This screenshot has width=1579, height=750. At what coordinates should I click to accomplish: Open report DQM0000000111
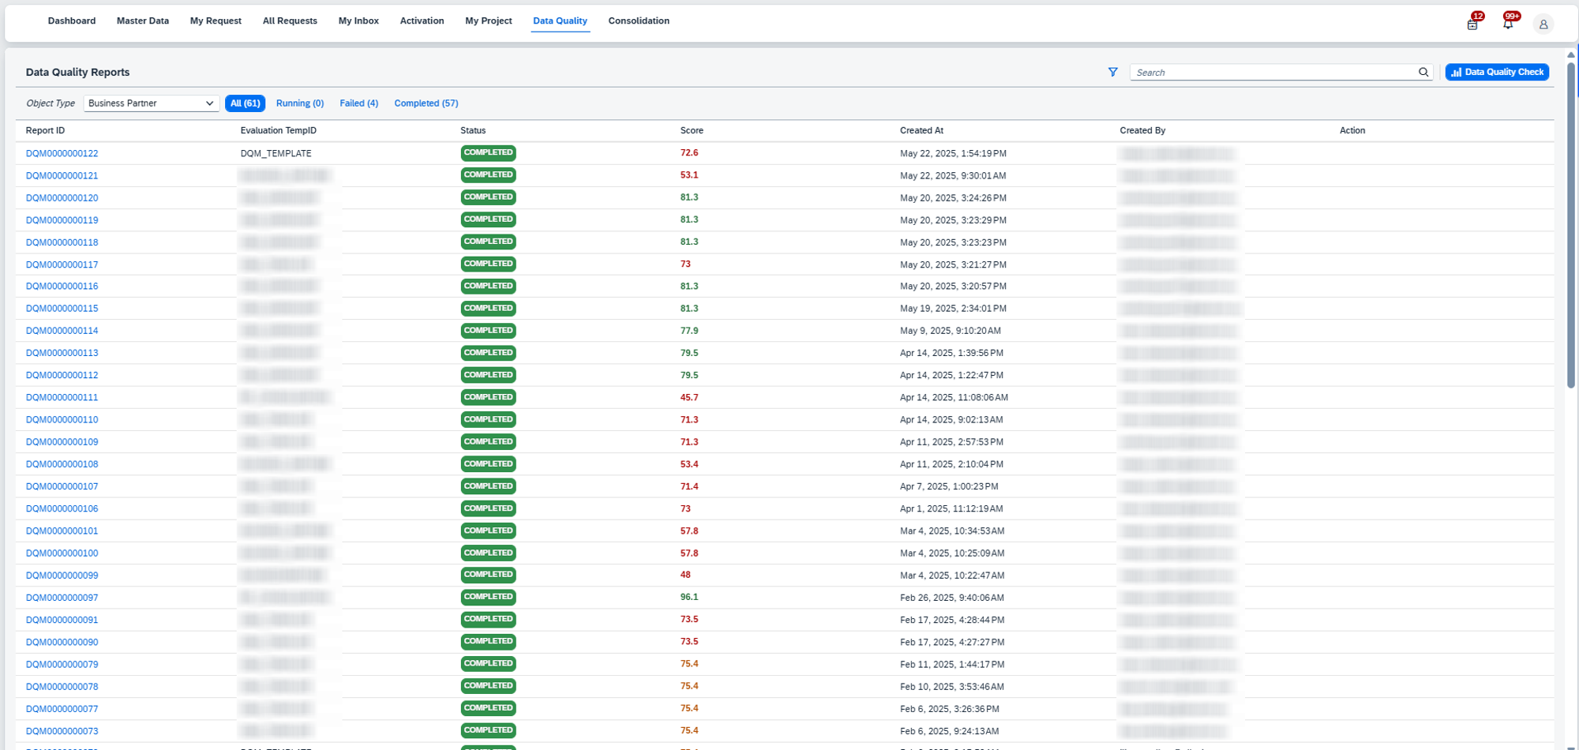(62, 398)
